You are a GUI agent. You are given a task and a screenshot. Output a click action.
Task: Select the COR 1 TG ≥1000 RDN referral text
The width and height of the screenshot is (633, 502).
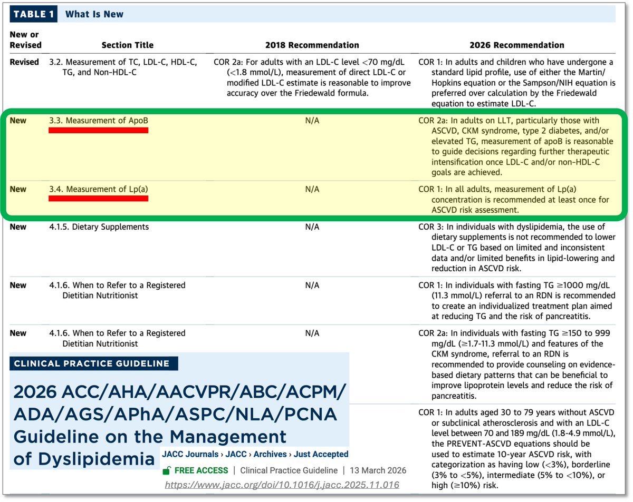(516, 301)
